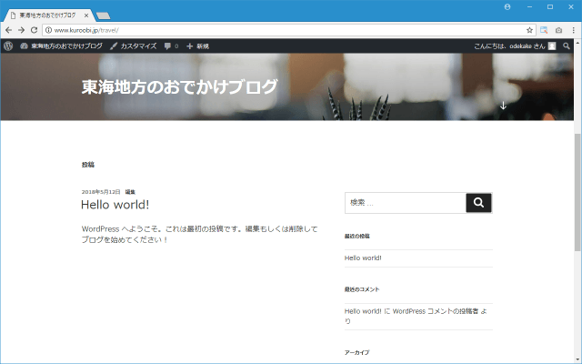Open the Hello world! post title

pyautogui.click(x=115, y=205)
